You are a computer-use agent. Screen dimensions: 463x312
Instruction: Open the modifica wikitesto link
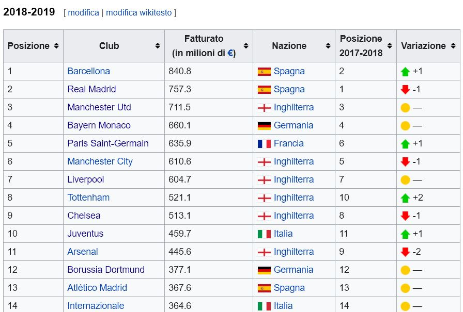click(139, 13)
